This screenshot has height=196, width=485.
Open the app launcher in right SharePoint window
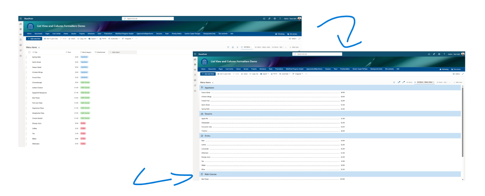[195, 54]
